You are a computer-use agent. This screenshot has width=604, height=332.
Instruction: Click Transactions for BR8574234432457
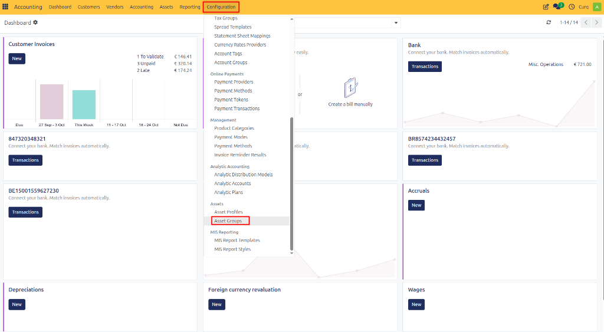point(425,160)
